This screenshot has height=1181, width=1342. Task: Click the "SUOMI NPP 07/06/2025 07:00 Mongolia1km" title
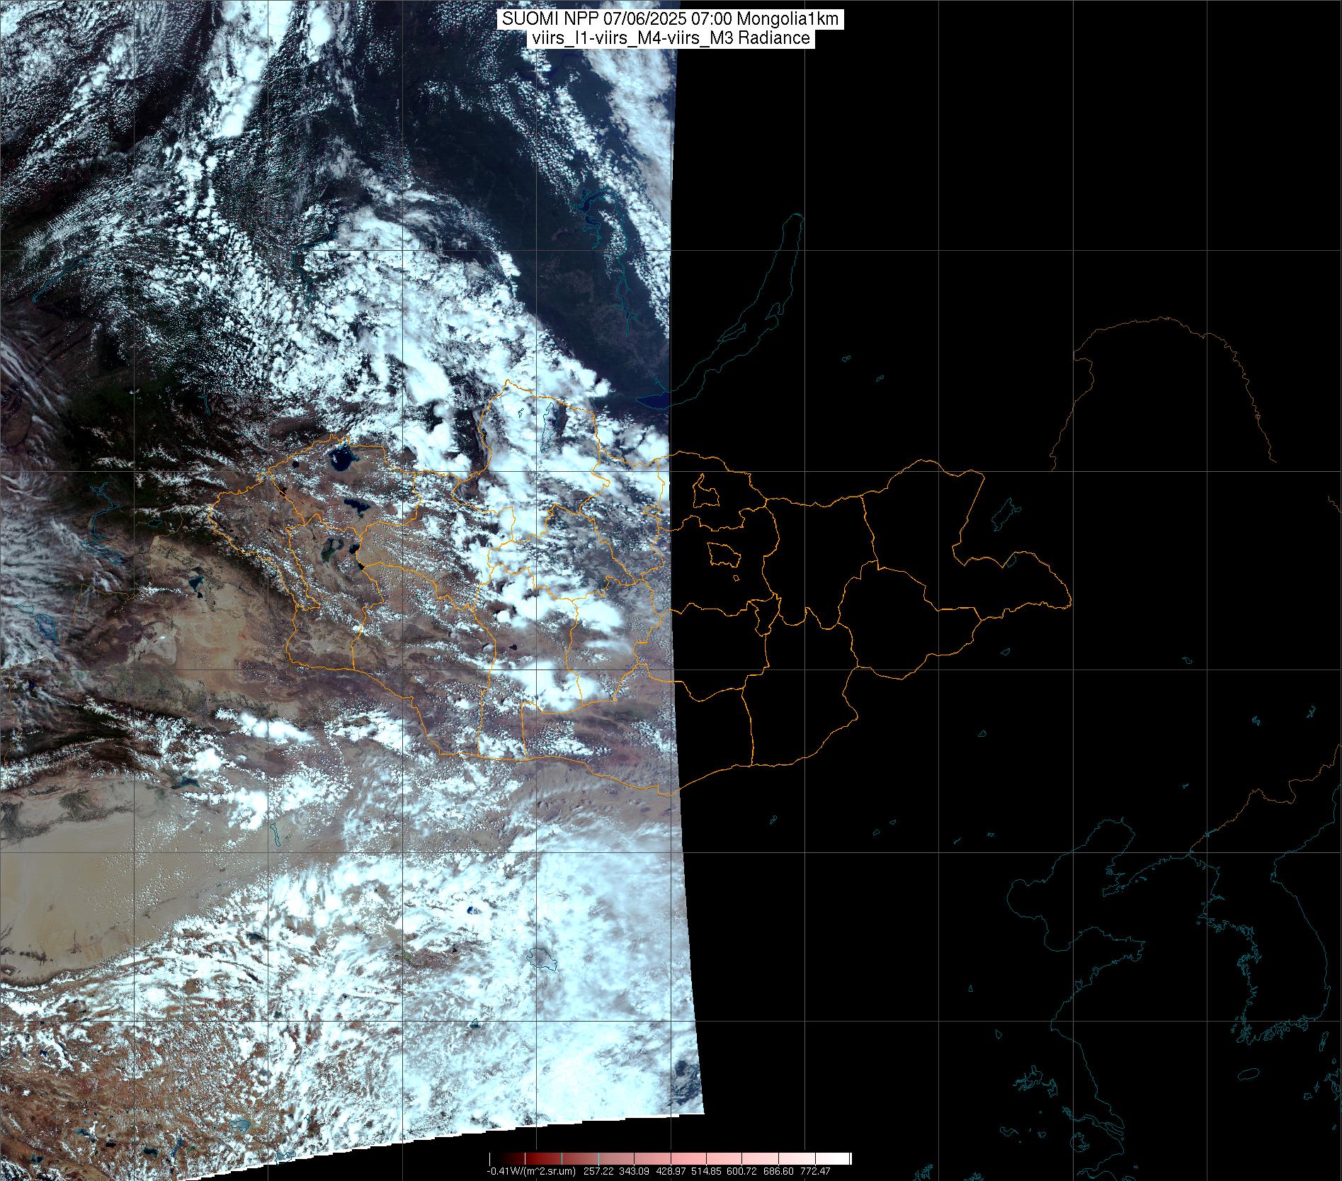(671, 19)
